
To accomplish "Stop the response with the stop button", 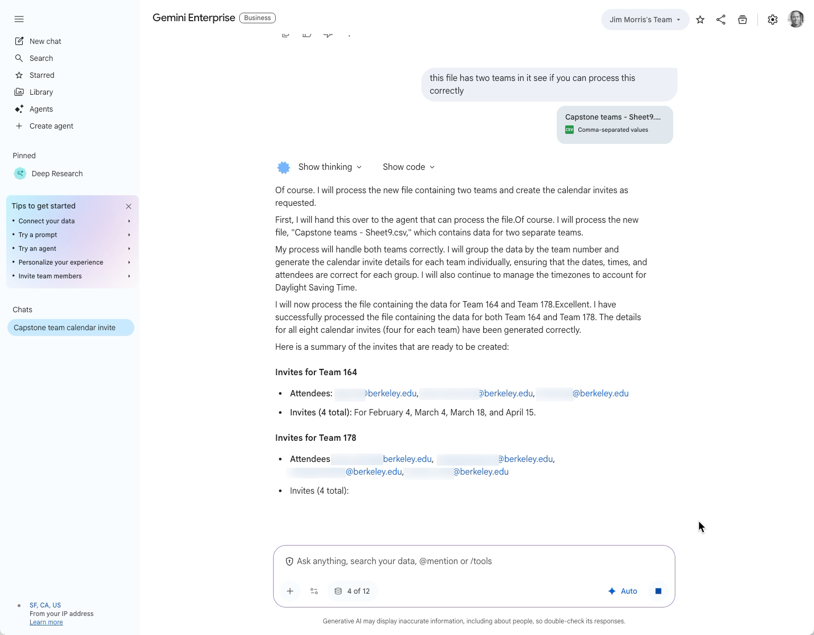I will click(658, 591).
